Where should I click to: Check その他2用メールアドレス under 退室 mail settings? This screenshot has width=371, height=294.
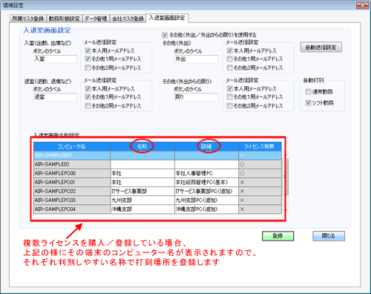pos(88,105)
